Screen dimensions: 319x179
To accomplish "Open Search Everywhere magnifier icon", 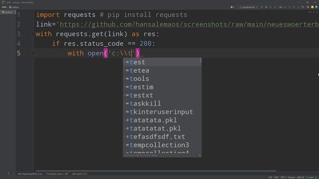I will click(308, 7).
